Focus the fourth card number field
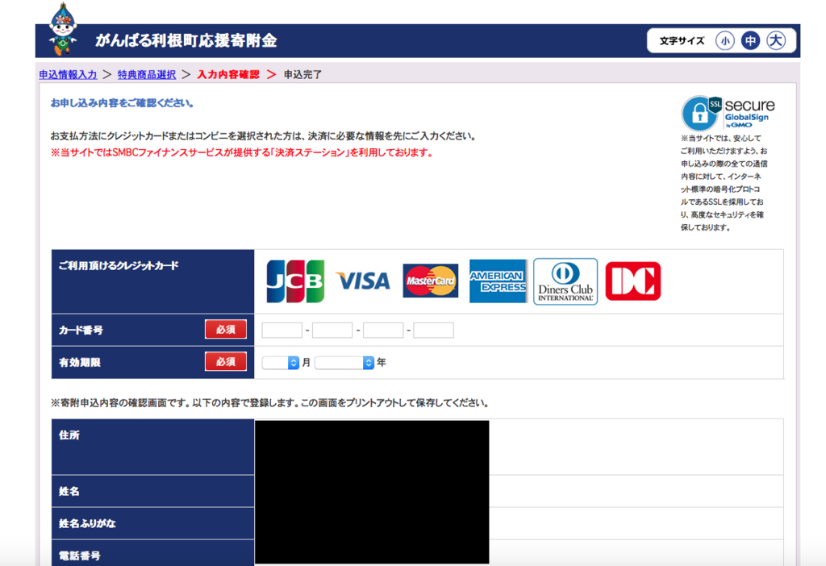Image resolution: width=826 pixels, height=566 pixels. point(433,330)
